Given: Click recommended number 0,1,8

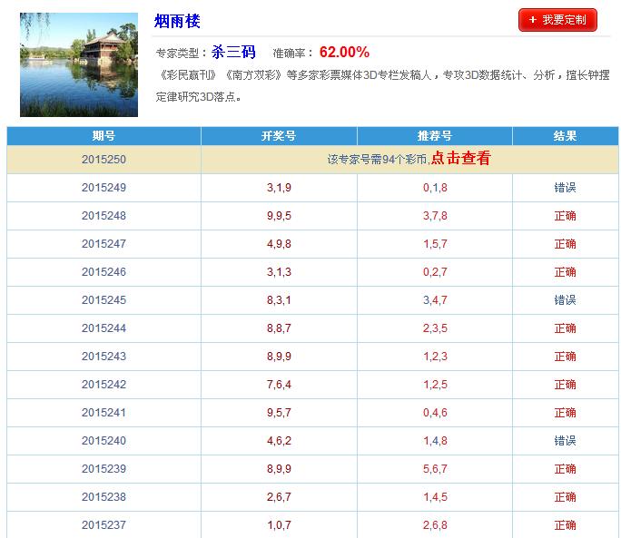Looking at the screenshot, I should (435, 188).
